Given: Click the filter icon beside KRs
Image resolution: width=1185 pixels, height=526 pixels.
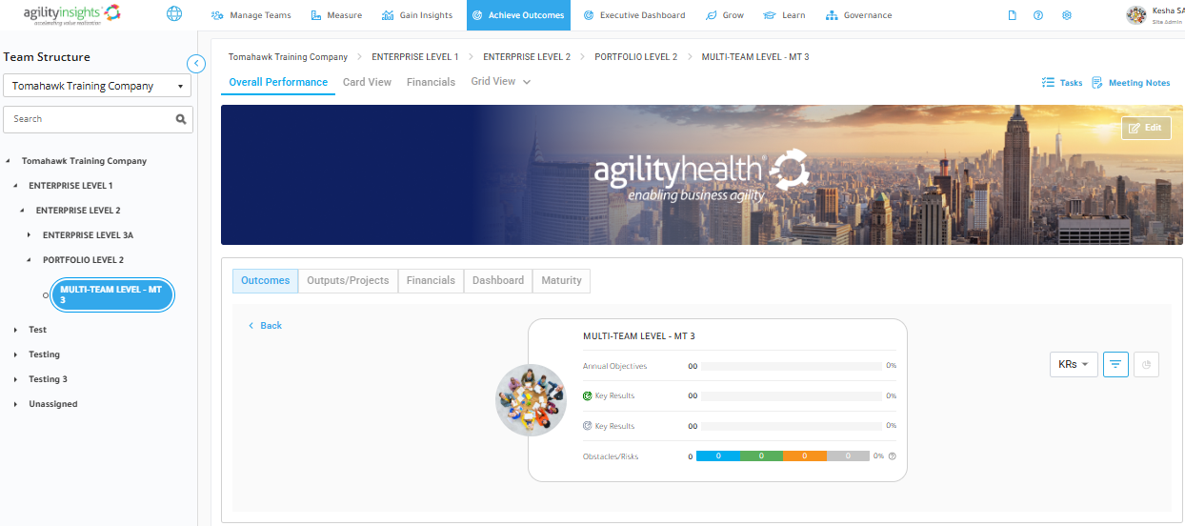Looking at the screenshot, I should click(1115, 364).
